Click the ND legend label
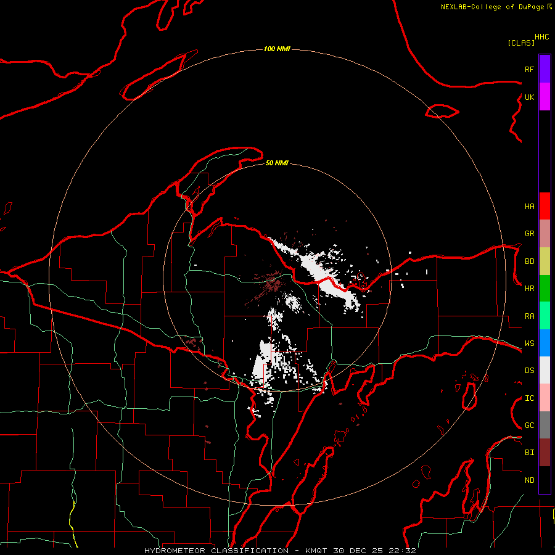This screenshot has height=555, width=555. click(x=529, y=480)
